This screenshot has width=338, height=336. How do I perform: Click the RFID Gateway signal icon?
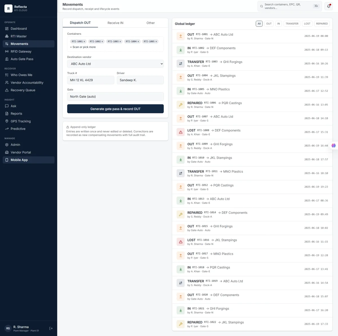7,52
